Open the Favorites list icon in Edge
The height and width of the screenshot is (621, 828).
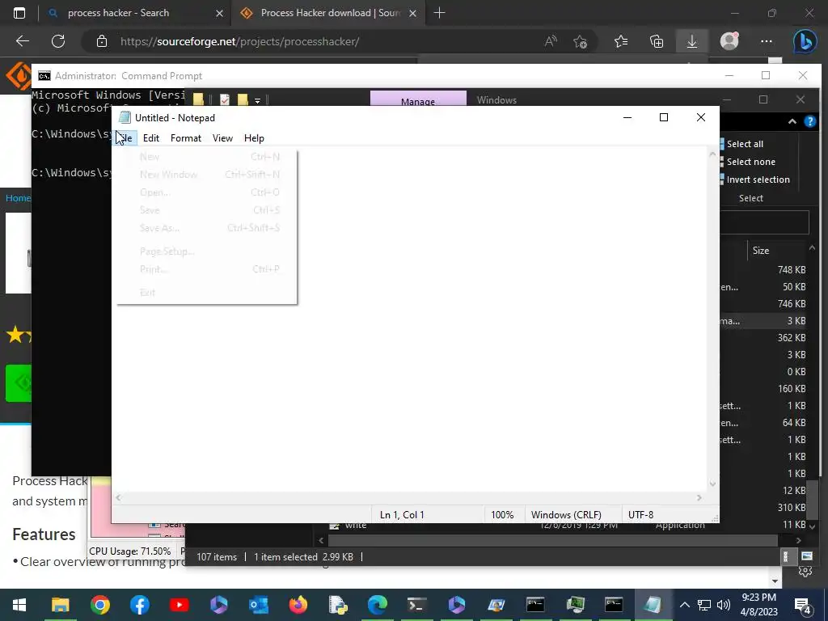(x=621, y=41)
